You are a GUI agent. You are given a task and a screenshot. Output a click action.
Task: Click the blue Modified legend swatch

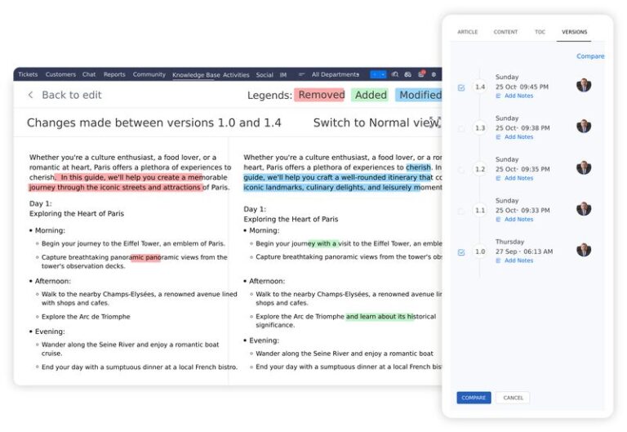[x=419, y=95]
